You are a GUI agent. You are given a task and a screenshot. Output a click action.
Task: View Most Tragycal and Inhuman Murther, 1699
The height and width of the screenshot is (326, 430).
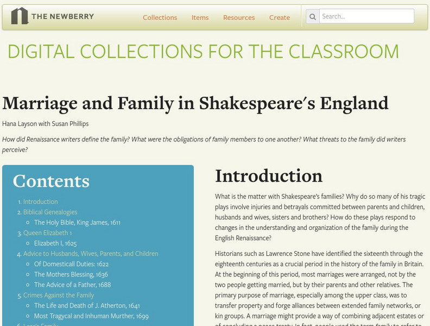coord(91,316)
